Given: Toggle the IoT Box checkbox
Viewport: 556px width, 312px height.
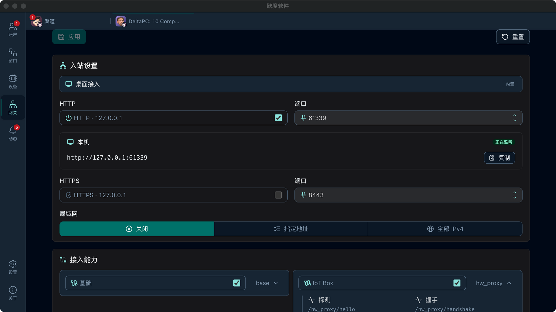Looking at the screenshot, I should pos(457,283).
